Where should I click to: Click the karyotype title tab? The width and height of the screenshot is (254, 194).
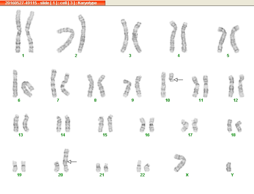tap(53, 3)
